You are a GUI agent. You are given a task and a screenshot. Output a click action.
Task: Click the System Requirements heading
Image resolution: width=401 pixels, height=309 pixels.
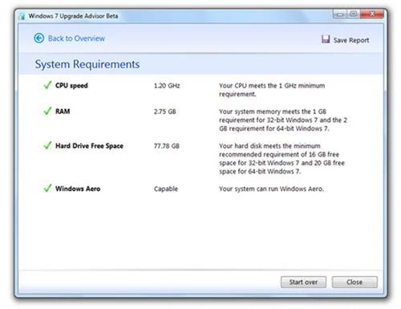pyautogui.click(x=87, y=64)
